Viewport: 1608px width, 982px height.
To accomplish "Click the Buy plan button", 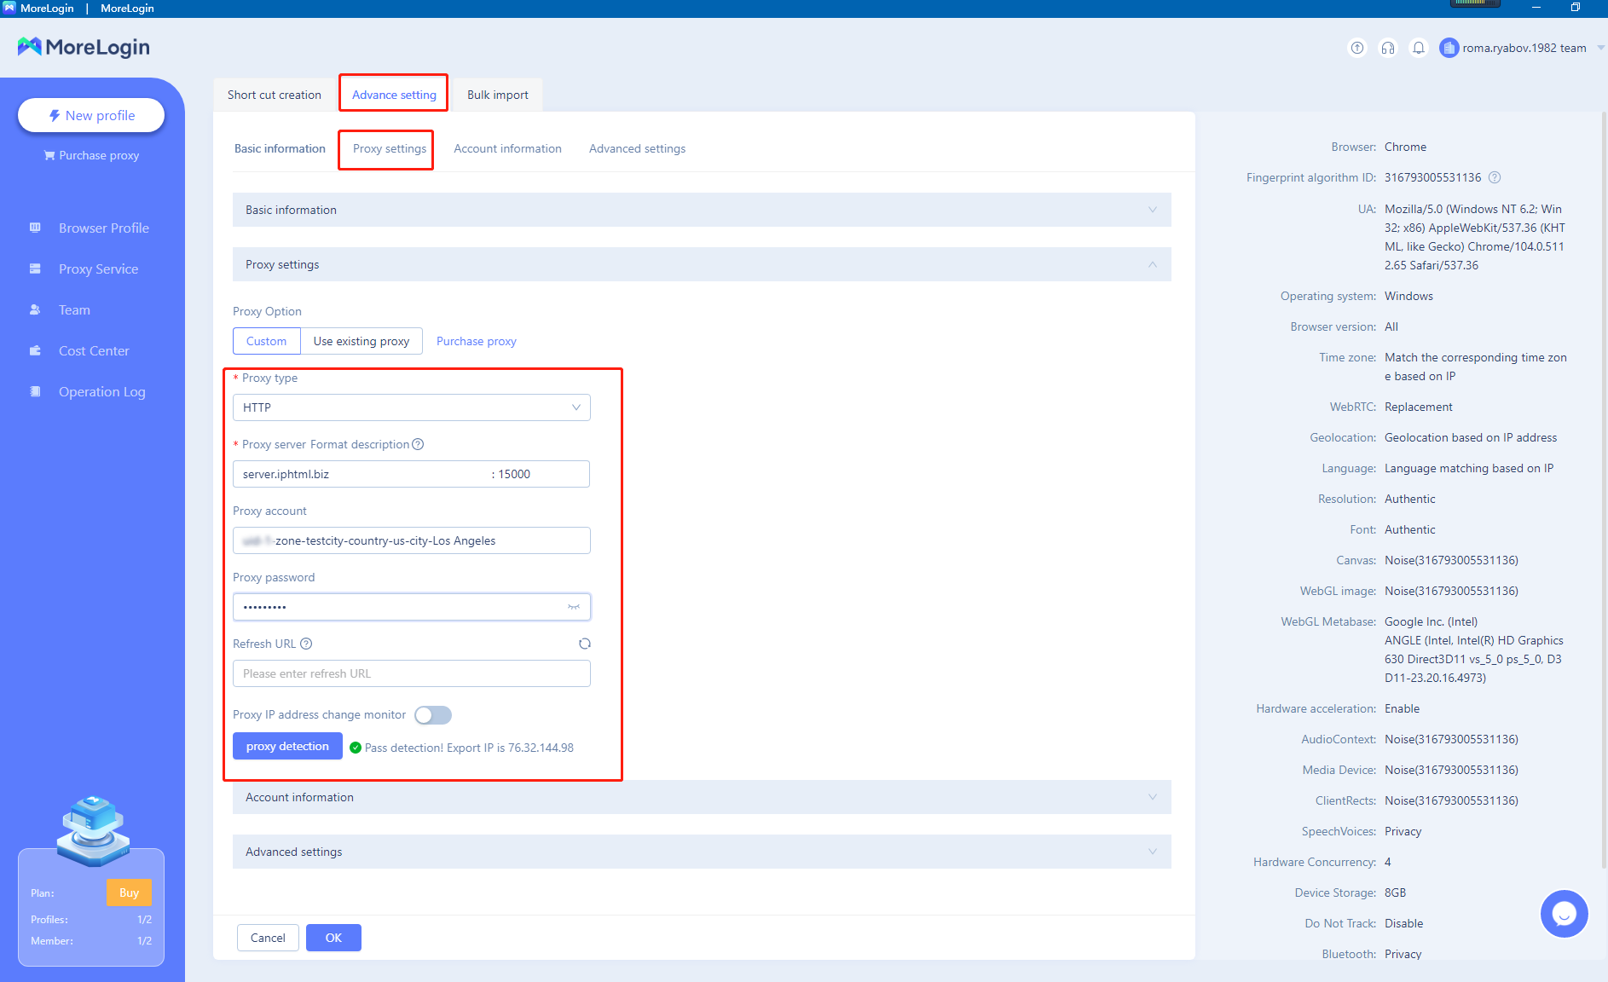I will click(129, 892).
